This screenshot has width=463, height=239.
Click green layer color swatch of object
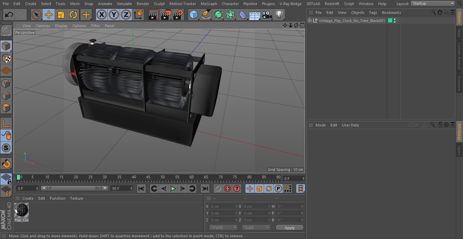tap(390, 21)
